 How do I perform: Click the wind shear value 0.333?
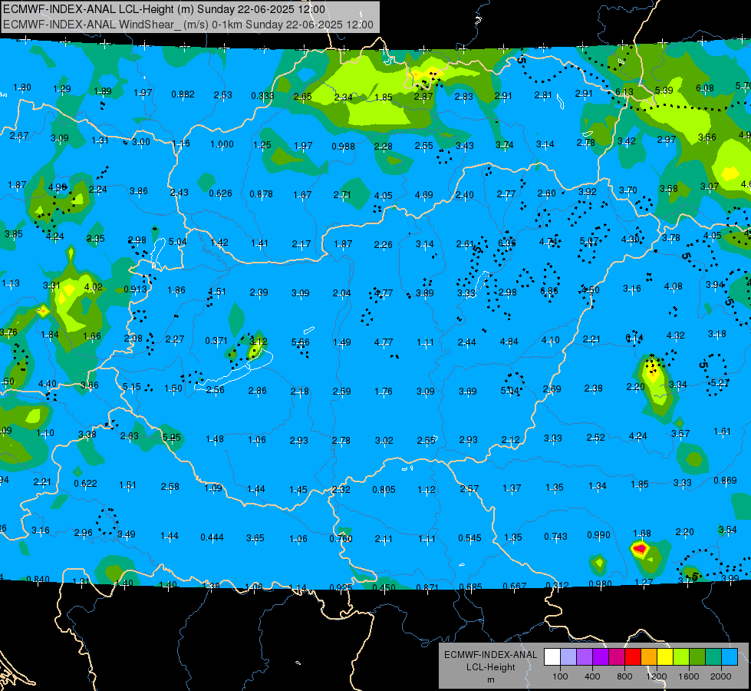[x=262, y=96]
